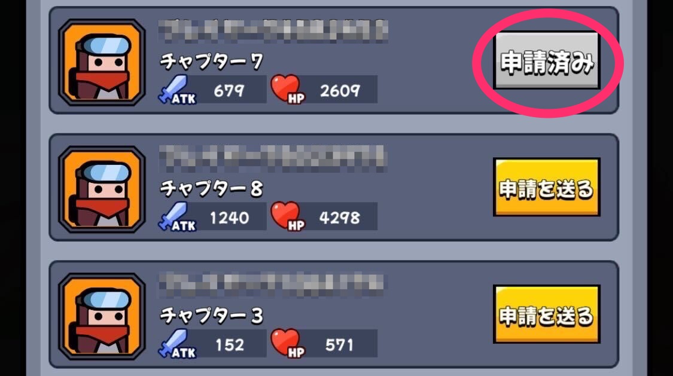This screenshot has width=673, height=376.
Task: Click the チャプター3 label
Action: point(211,316)
